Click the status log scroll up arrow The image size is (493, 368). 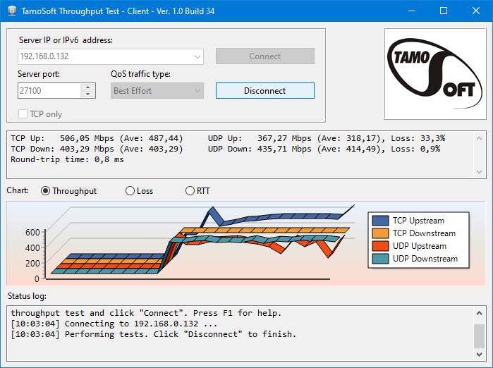point(479,313)
